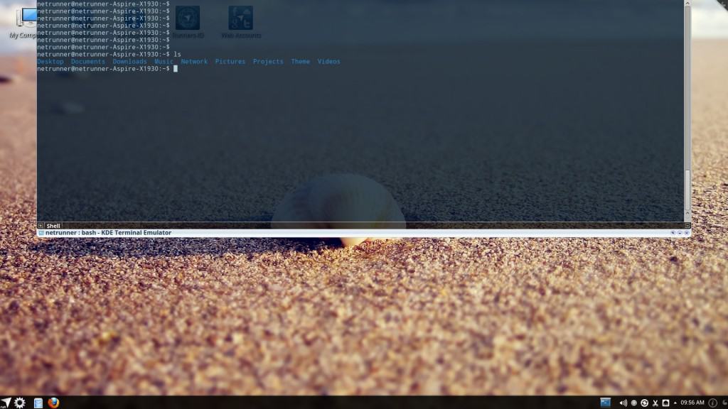
Task: Click Network in the ls output
Action: click(194, 61)
